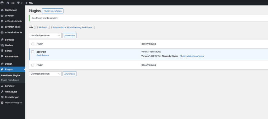This screenshot has height=119, width=268.
Task: Open the comments bubble icon in admin bar
Action: 18,3
